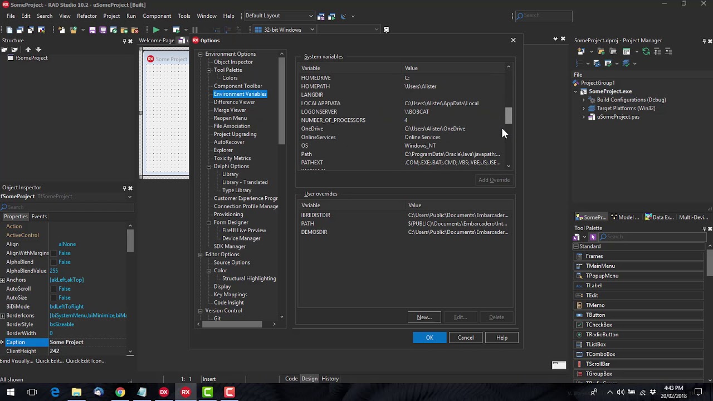
Task: Collapse the Editor Options tree node
Action: [x=200, y=255]
